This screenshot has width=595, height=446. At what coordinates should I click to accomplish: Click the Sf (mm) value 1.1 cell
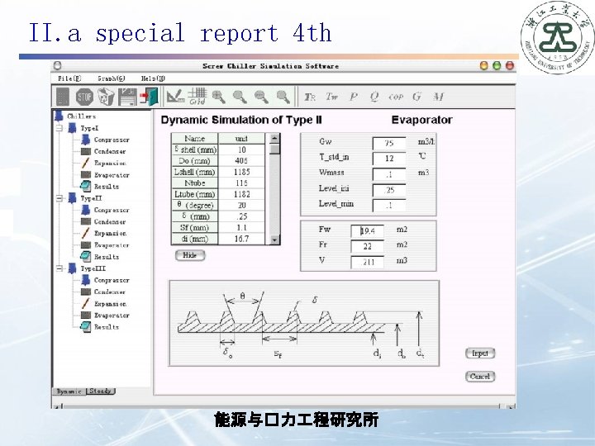coord(241,228)
